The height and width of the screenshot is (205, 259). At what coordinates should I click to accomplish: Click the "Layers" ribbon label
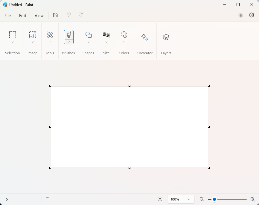pos(166,53)
